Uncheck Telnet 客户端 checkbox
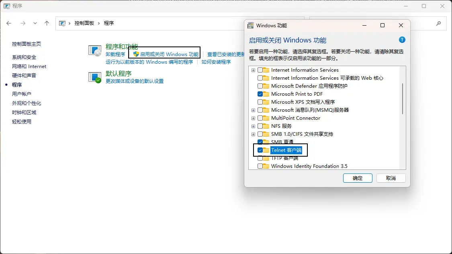Image resolution: width=452 pixels, height=254 pixels. click(x=260, y=150)
